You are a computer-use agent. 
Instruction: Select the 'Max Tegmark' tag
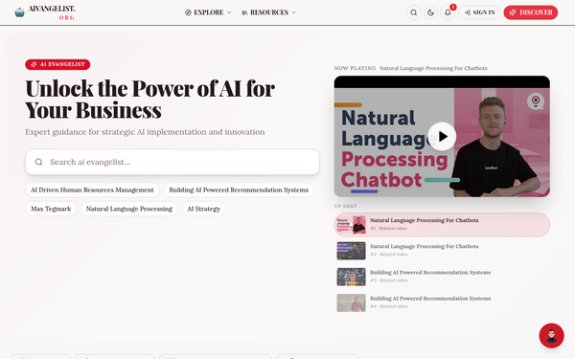51,209
